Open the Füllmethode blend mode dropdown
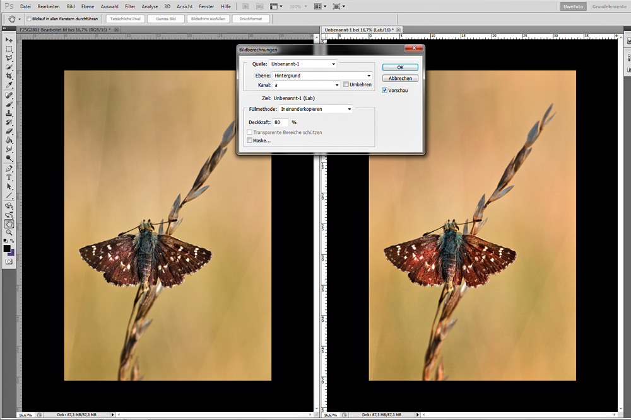The height and width of the screenshot is (420, 631). click(315, 109)
